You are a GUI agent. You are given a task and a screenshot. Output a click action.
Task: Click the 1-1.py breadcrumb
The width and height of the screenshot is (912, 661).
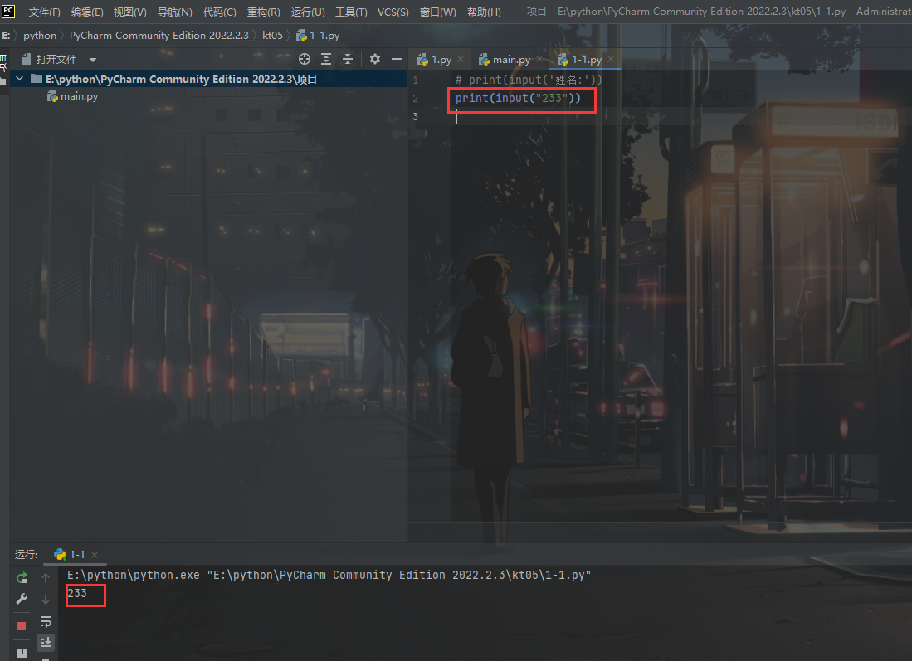318,36
